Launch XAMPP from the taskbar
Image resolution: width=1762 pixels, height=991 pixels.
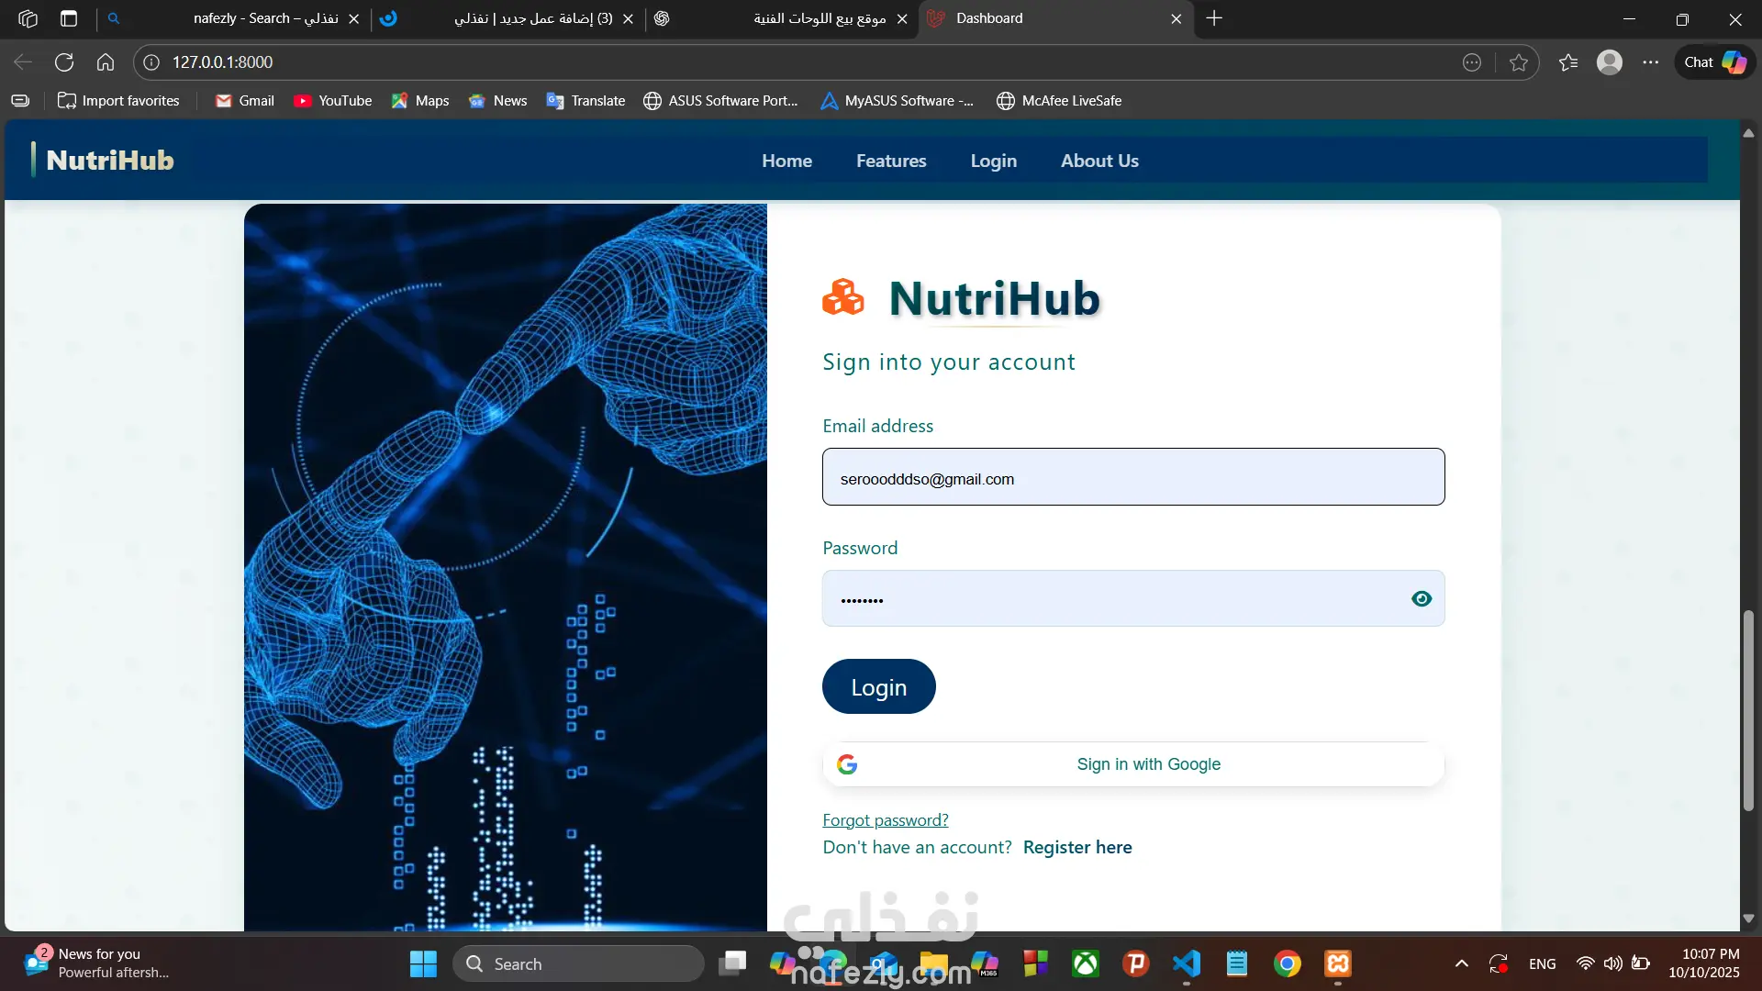coord(1338,963)
